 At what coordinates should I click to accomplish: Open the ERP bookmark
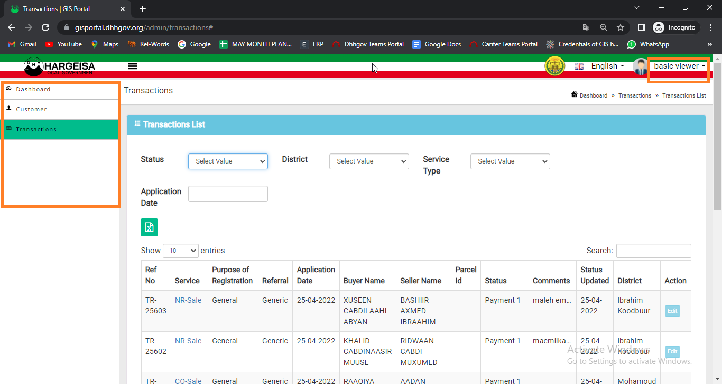(312, 44)
